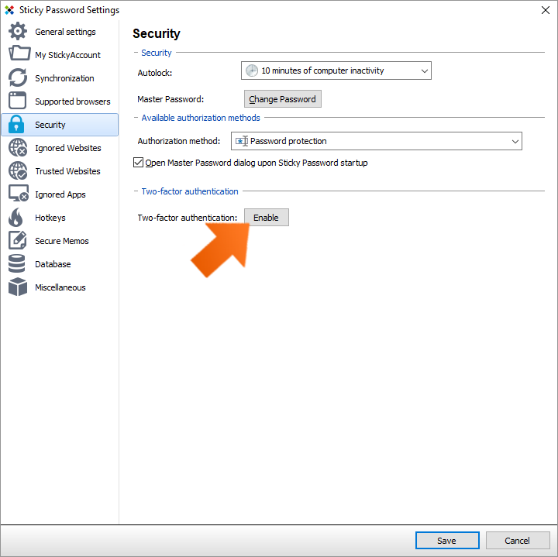Go to Secure Memos settings
Viewport: 558px width, 557px height.
(x=60, y=241)
